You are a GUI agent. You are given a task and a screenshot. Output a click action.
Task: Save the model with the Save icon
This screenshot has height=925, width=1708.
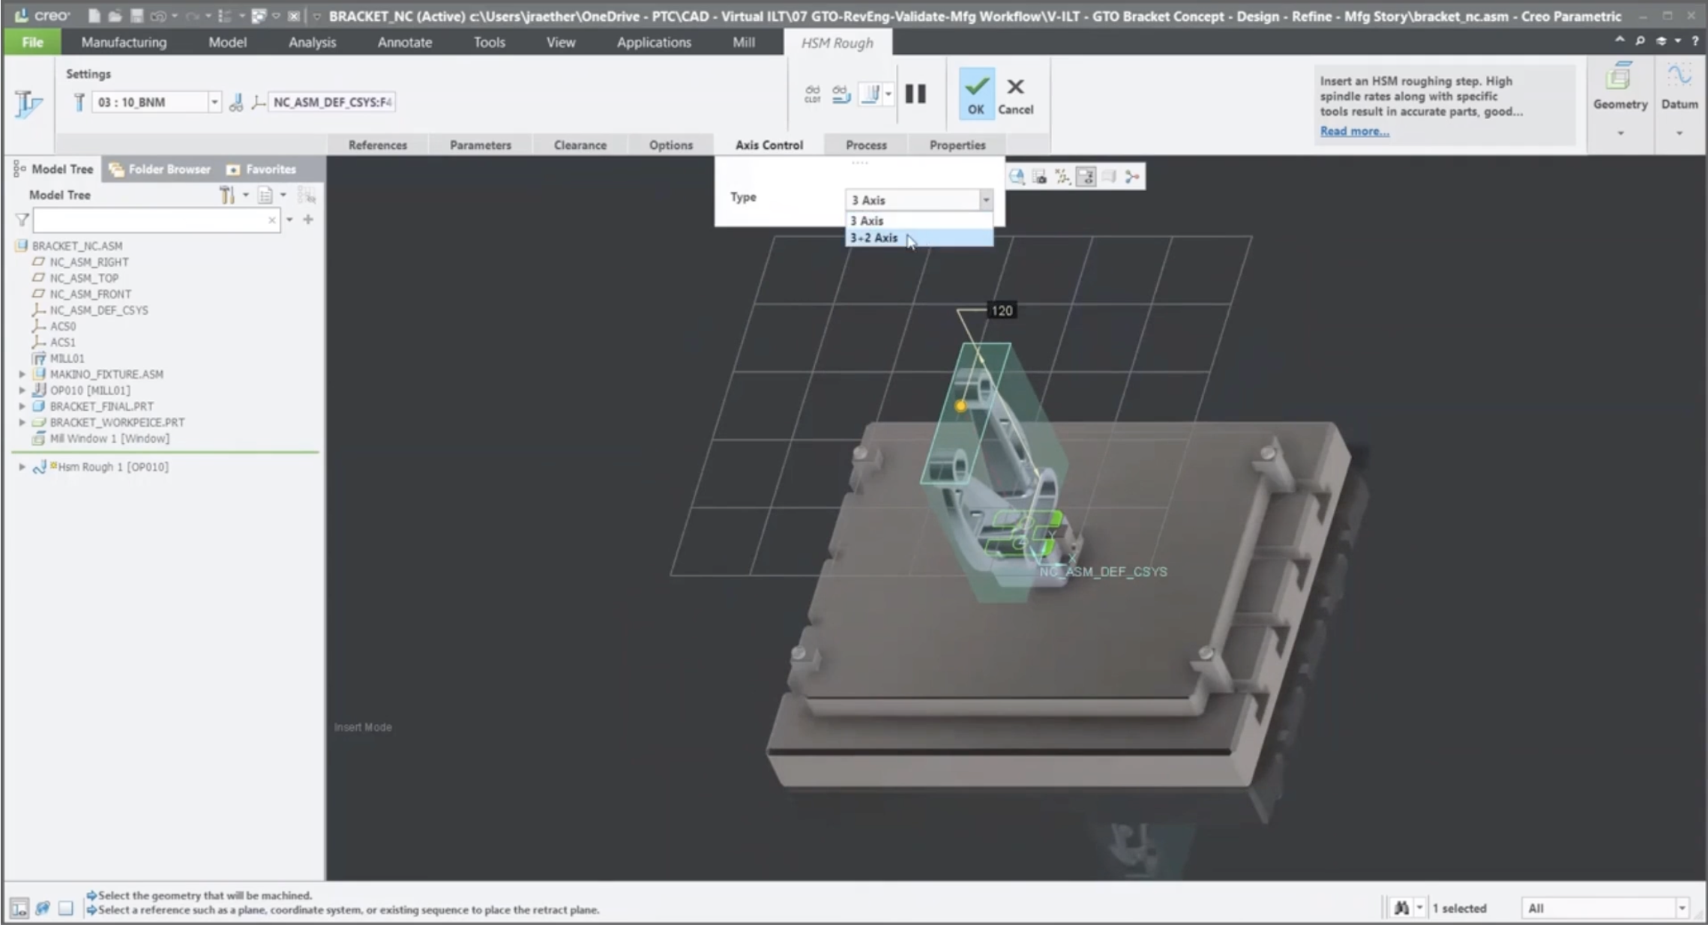point(136,16)
